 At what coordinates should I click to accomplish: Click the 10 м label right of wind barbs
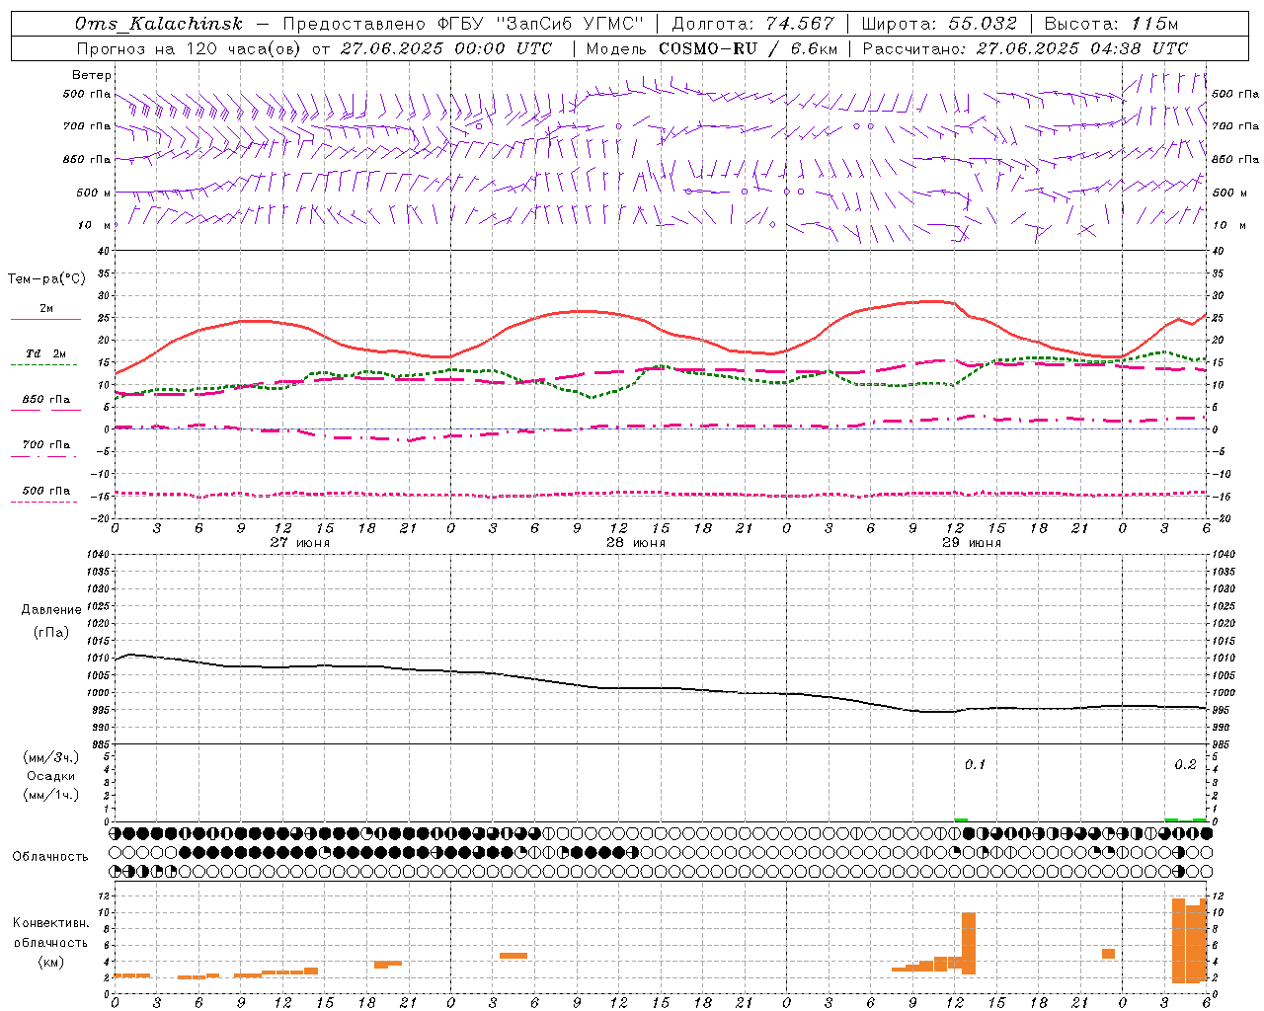[1229, 225]
